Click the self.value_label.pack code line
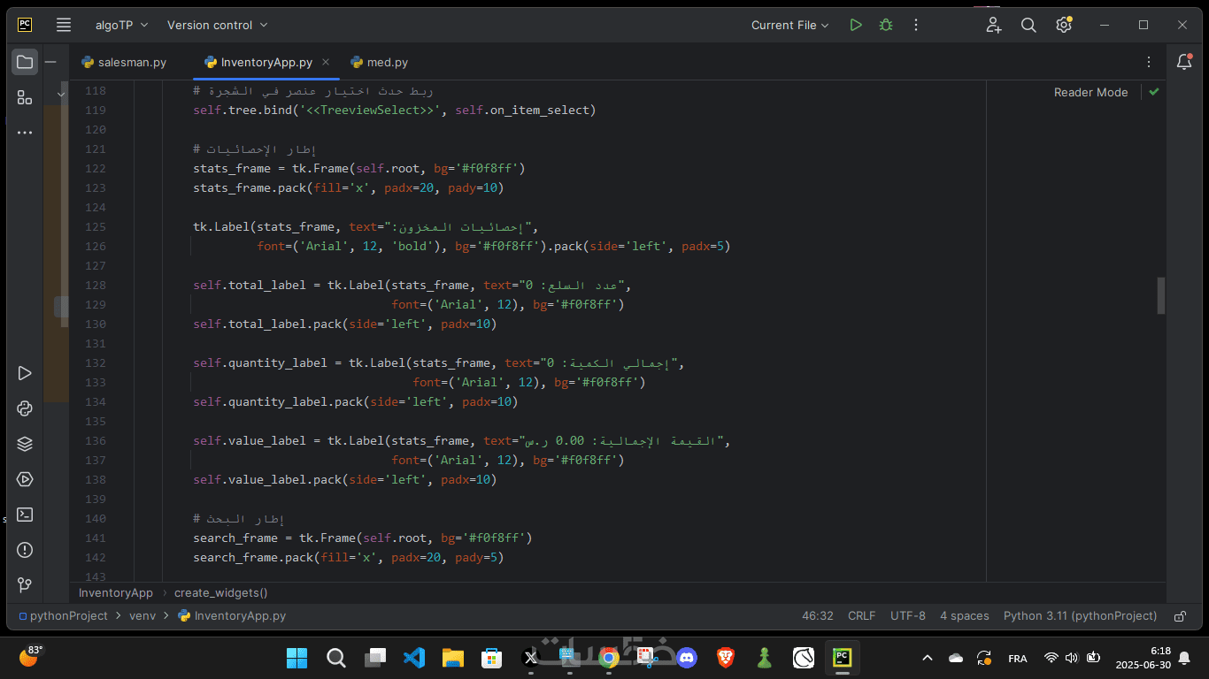Viewport: 1209px width, 679px height. tap(345, 479)
